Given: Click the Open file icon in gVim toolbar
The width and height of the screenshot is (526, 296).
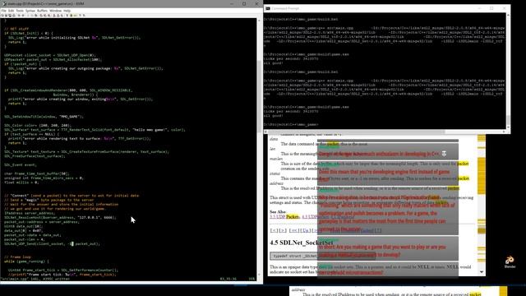Looking at the screenshot, I should 2,16.
